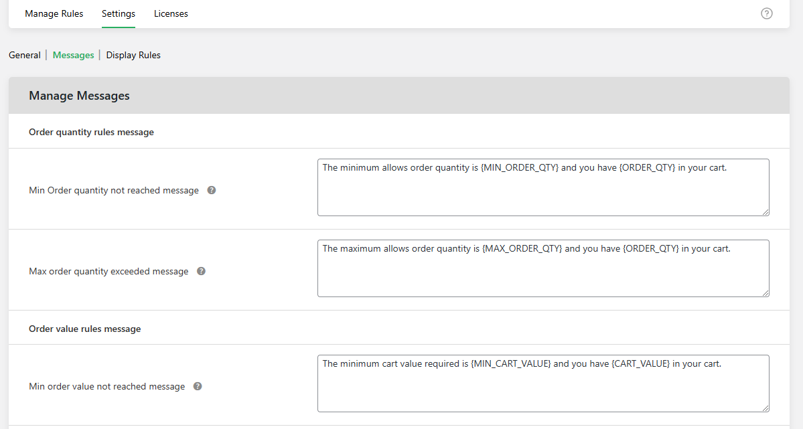Click the resize grip of the min cart value textarea

click(x=765, y=408)
